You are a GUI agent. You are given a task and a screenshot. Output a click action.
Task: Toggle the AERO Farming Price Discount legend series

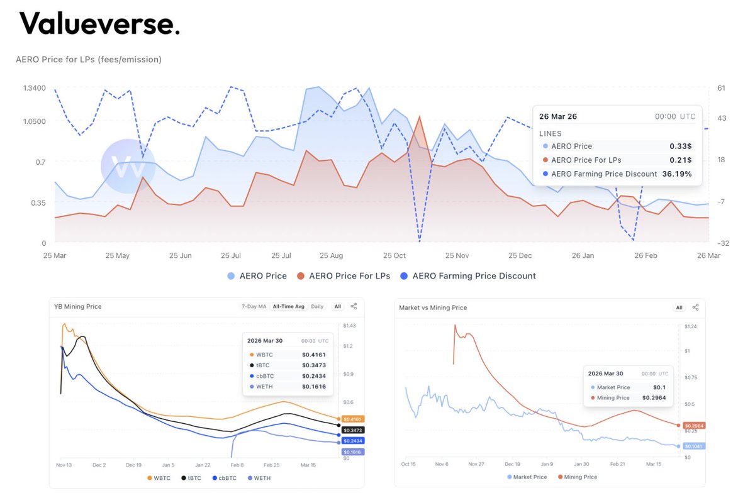click(x=468, y=275)
